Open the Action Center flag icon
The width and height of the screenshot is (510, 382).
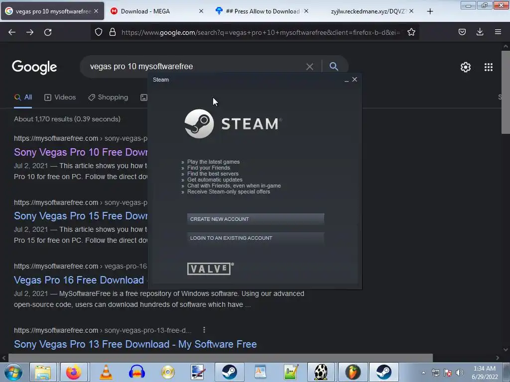click(x=448, y=373)
